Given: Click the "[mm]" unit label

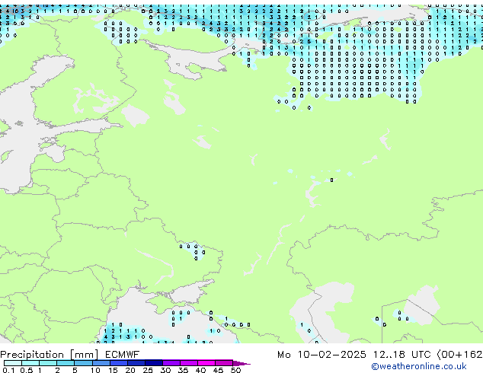Looking at the screenshot, I should tap(84, 355).
